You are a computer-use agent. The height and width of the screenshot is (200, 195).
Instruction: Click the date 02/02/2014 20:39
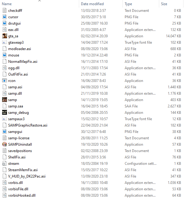(94, 36)
